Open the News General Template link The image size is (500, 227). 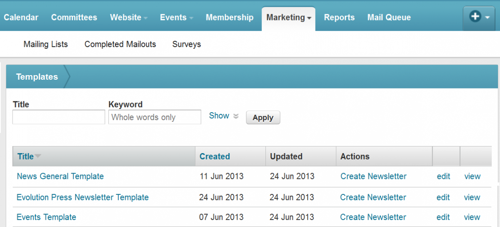coord(60,176)
